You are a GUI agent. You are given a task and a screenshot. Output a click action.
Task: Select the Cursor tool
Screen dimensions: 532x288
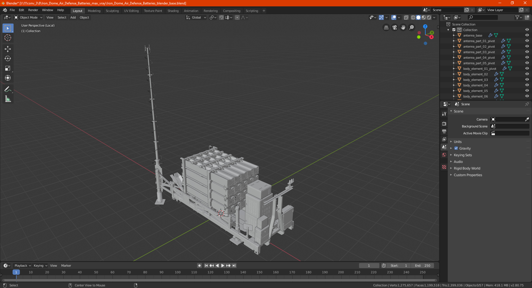[8, 38]
